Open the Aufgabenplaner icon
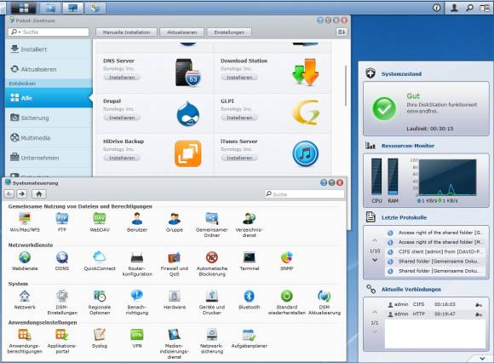The image size is (494, 363). tap(250, 335)
